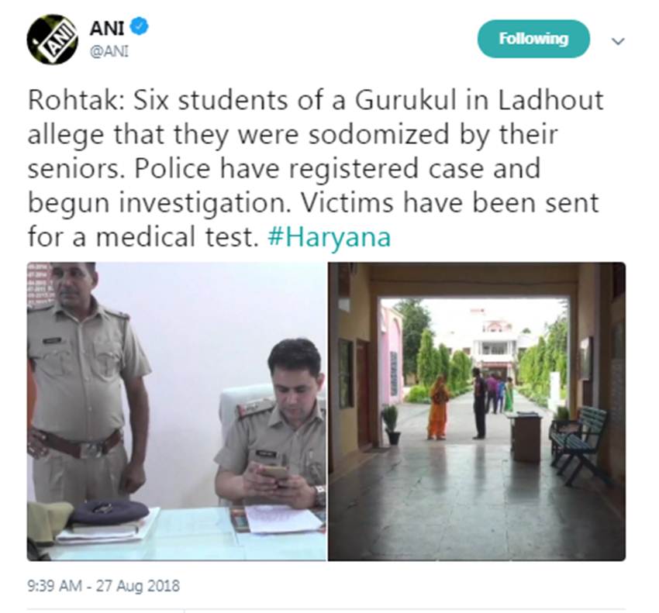Viewport: 659px width, 613px height.
Task: Click the tweet text about Rohtak students
Action: coord(316,168)
